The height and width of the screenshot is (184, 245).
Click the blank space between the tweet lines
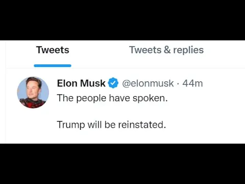point(111,111)
